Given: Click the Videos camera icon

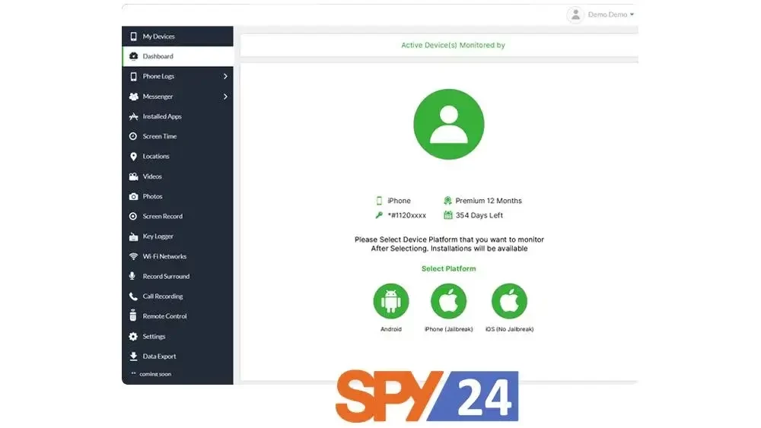Looking at the screenshot, I should [x=133, y=176].
